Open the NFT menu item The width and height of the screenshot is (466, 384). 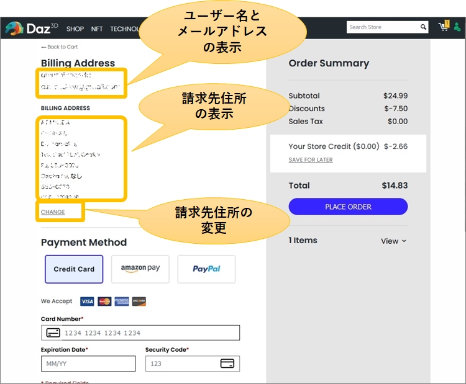pyautogui.click(x=97, y=29)
